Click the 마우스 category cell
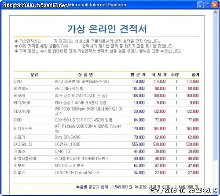Image resolution: width=220 pixels, height=196 pixels. 19,173
